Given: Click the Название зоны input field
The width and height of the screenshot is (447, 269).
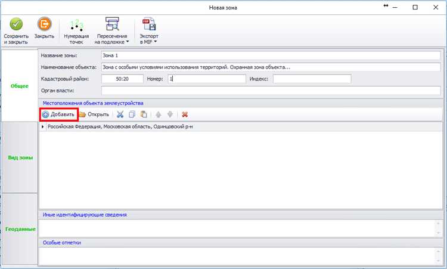Looking at the screenshot, I should [271, 55].
